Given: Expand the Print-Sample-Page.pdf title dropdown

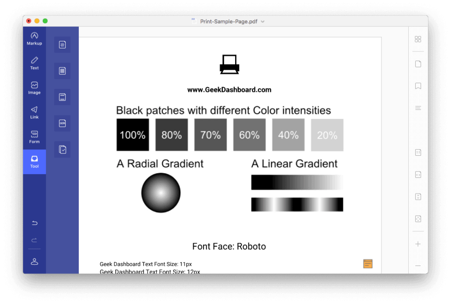Looking at the screenshot, I should (262, 22).
